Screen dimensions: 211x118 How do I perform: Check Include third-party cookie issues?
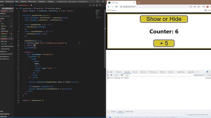coord(186,115)
